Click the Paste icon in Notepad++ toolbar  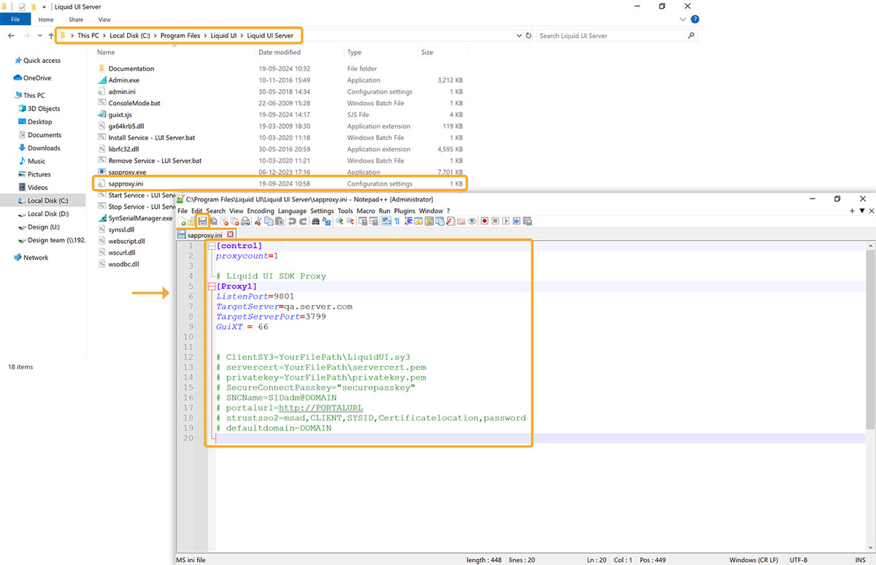click(x=279, y=221)
